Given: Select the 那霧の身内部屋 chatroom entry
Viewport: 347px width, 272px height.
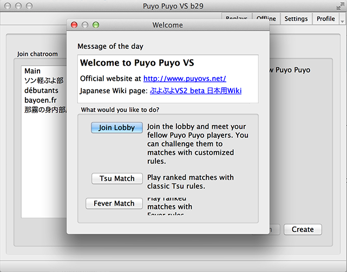Looking at the screenshot, I should (x=44, y=110).
